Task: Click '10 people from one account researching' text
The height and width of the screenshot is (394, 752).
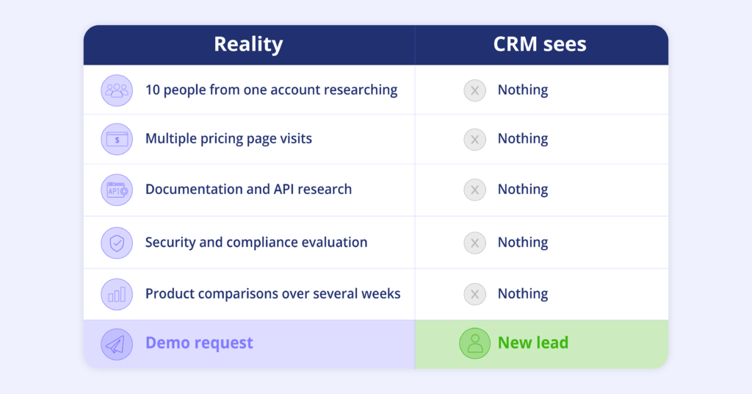Action: pyautogui.click(x=272, y=90)
